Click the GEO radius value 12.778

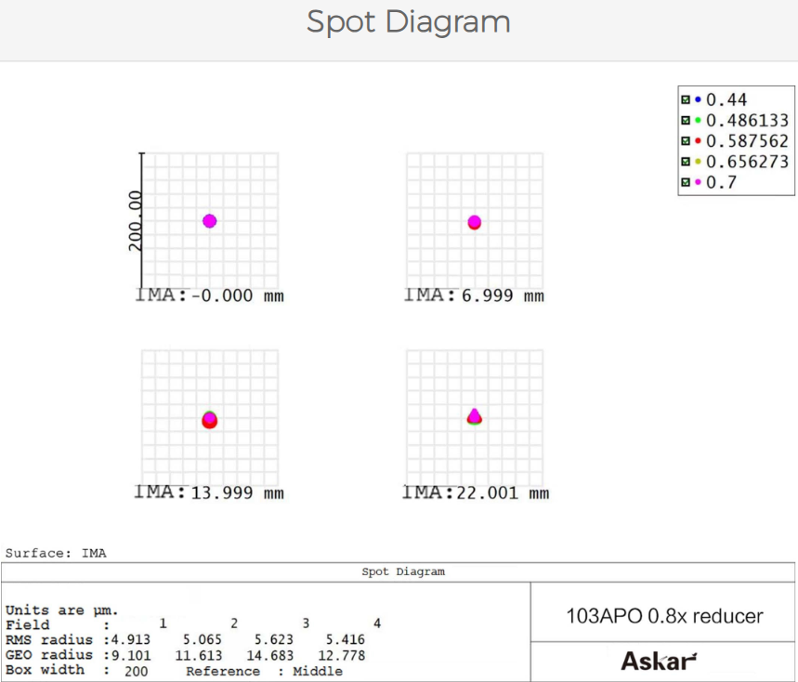pos(346,655)
